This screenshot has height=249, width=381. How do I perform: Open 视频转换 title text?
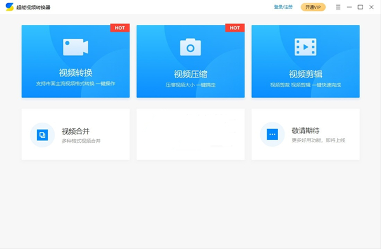point(76,72)
